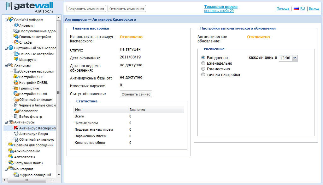
Task: Click the Облачный антиспам icon
Action: point(16,100)
